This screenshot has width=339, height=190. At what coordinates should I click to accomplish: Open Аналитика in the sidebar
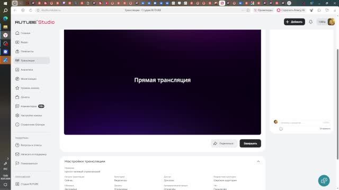(24, 70)
